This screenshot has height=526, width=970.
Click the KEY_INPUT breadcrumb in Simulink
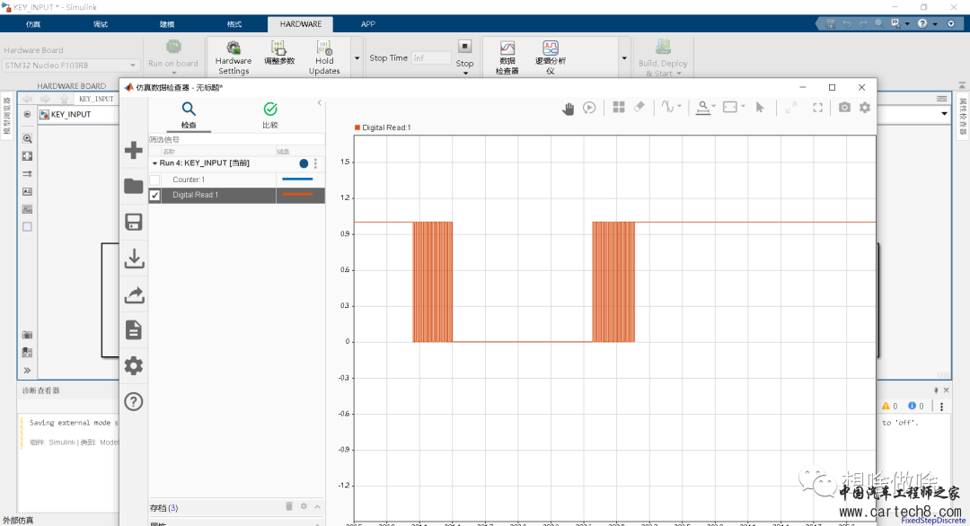point(71,114)
